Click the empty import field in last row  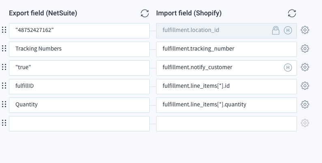click(227, 124)
